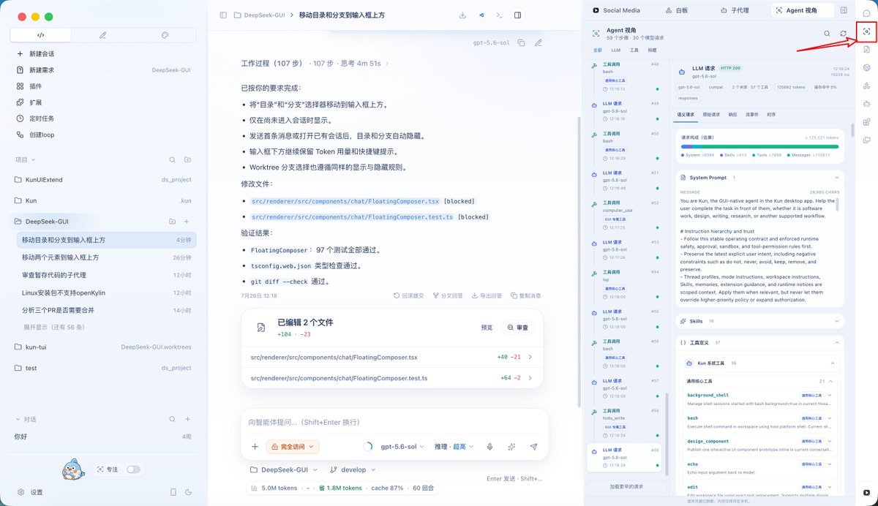Click the mobile device icon beside dark mode
The image size is (878, 506).
point(173,492)
